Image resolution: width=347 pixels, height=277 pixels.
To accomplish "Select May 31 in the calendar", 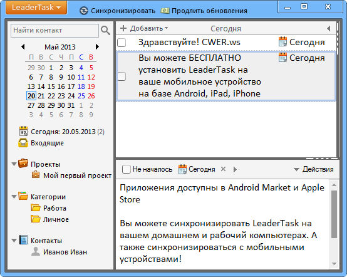I will tap(71, 105).
